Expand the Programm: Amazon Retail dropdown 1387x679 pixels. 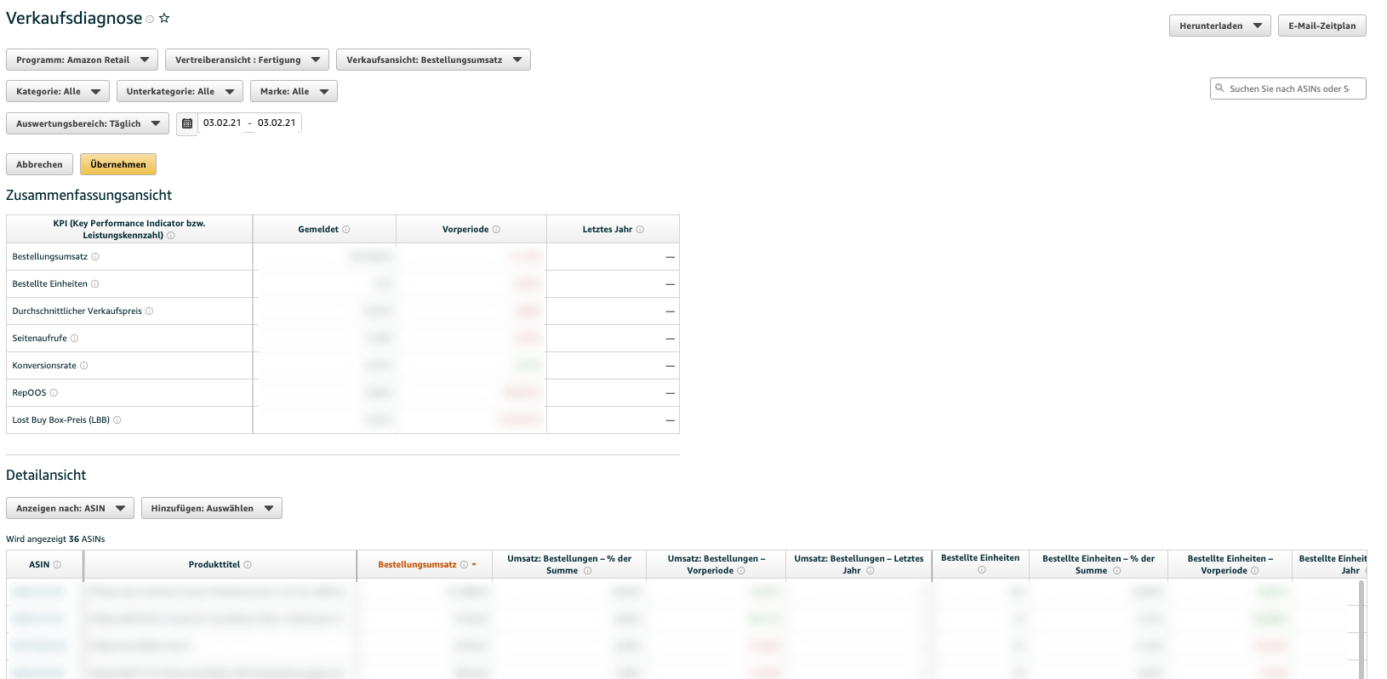pyautogui.click(x=82, y=60)
